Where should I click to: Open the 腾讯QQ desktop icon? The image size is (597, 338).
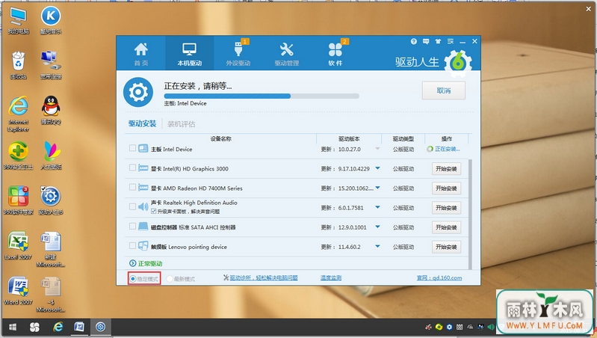coord(51,110)
